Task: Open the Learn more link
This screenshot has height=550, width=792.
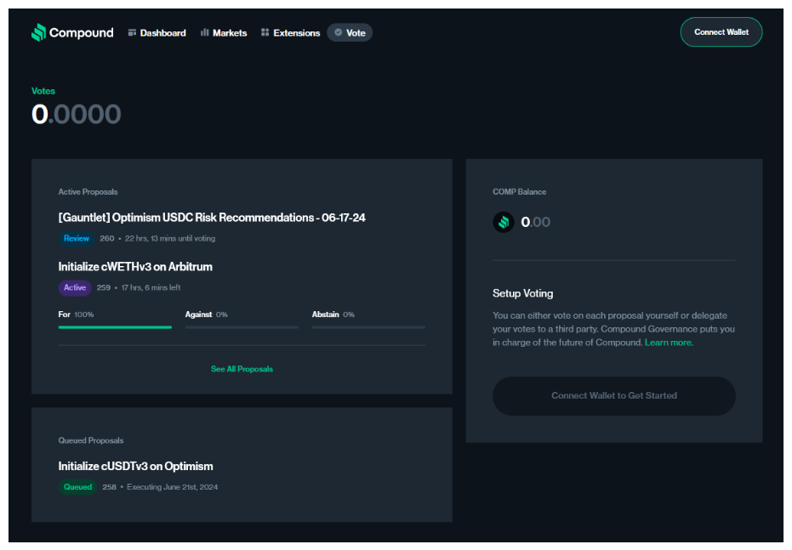Action: (669, 343)
